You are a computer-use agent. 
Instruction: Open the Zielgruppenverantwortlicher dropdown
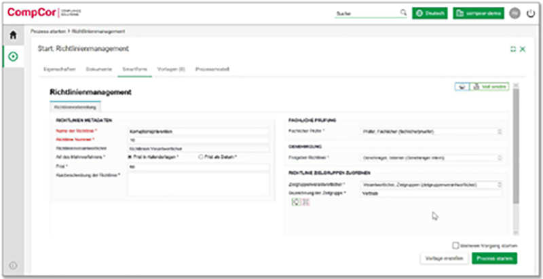tap(432, 184)
